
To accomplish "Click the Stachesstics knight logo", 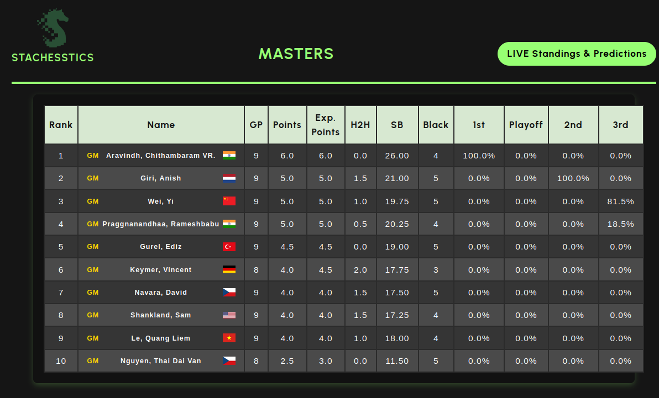I will coord(53,27).
